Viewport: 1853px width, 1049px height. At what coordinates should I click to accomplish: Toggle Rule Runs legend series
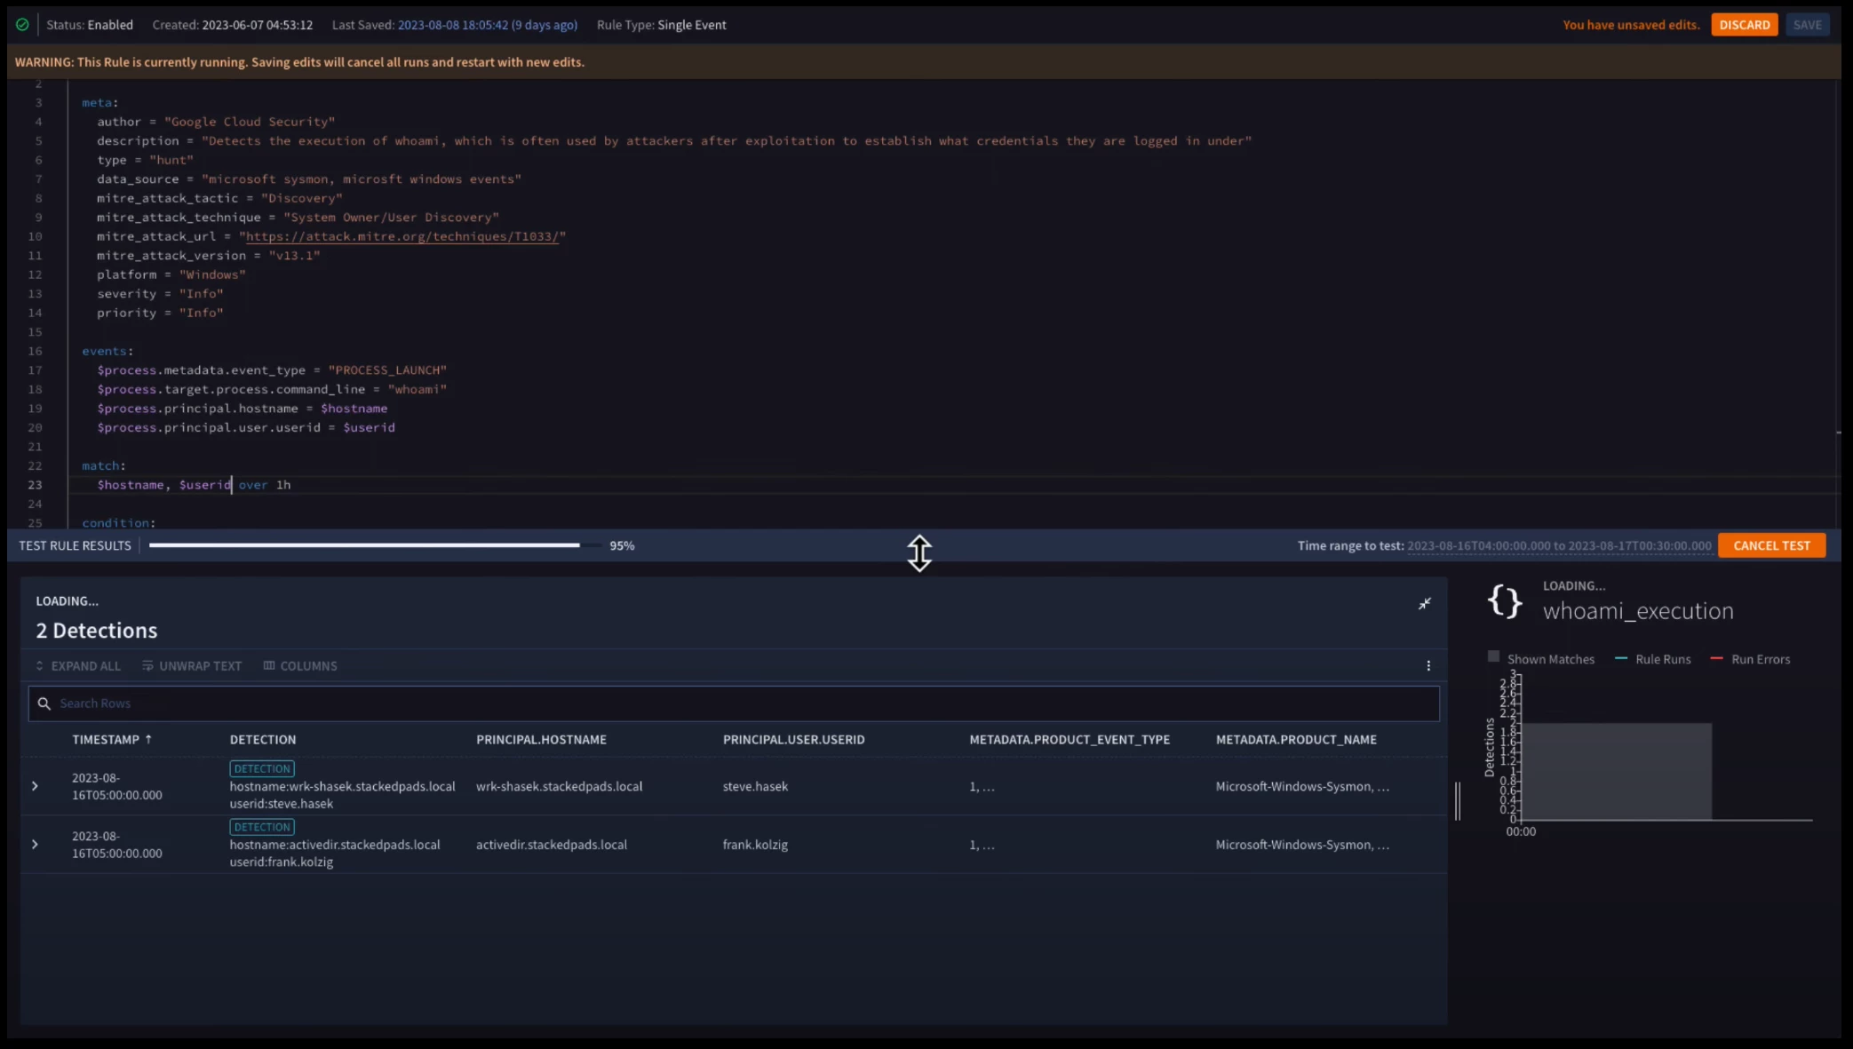click(x=1652, y=659)
